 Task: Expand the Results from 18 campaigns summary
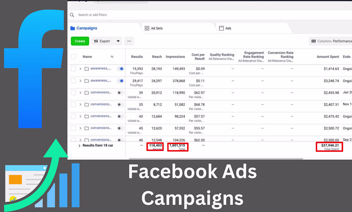point(79,146)
